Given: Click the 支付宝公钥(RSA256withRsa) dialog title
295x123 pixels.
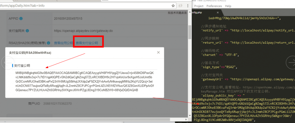Looking at the screenshot, I should 30,53.
